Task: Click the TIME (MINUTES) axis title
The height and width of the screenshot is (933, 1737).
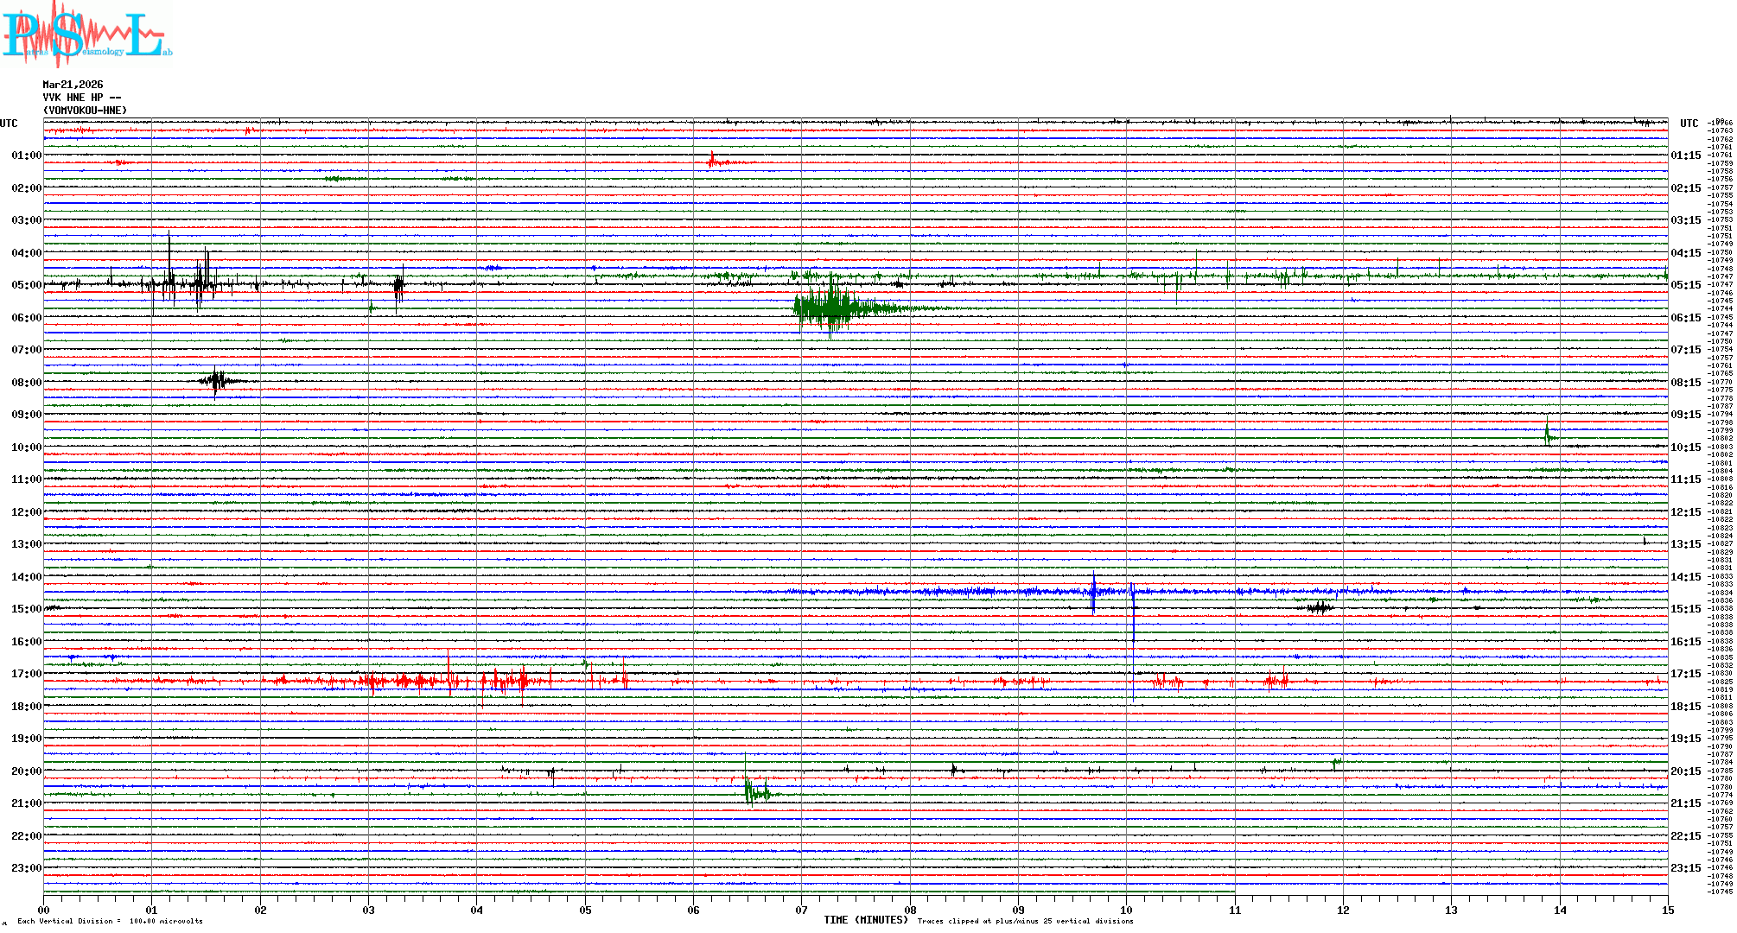Action: (865, 920)
